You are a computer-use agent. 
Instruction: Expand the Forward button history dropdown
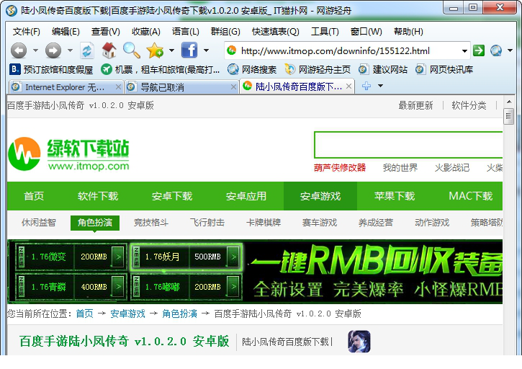[70, 50]
